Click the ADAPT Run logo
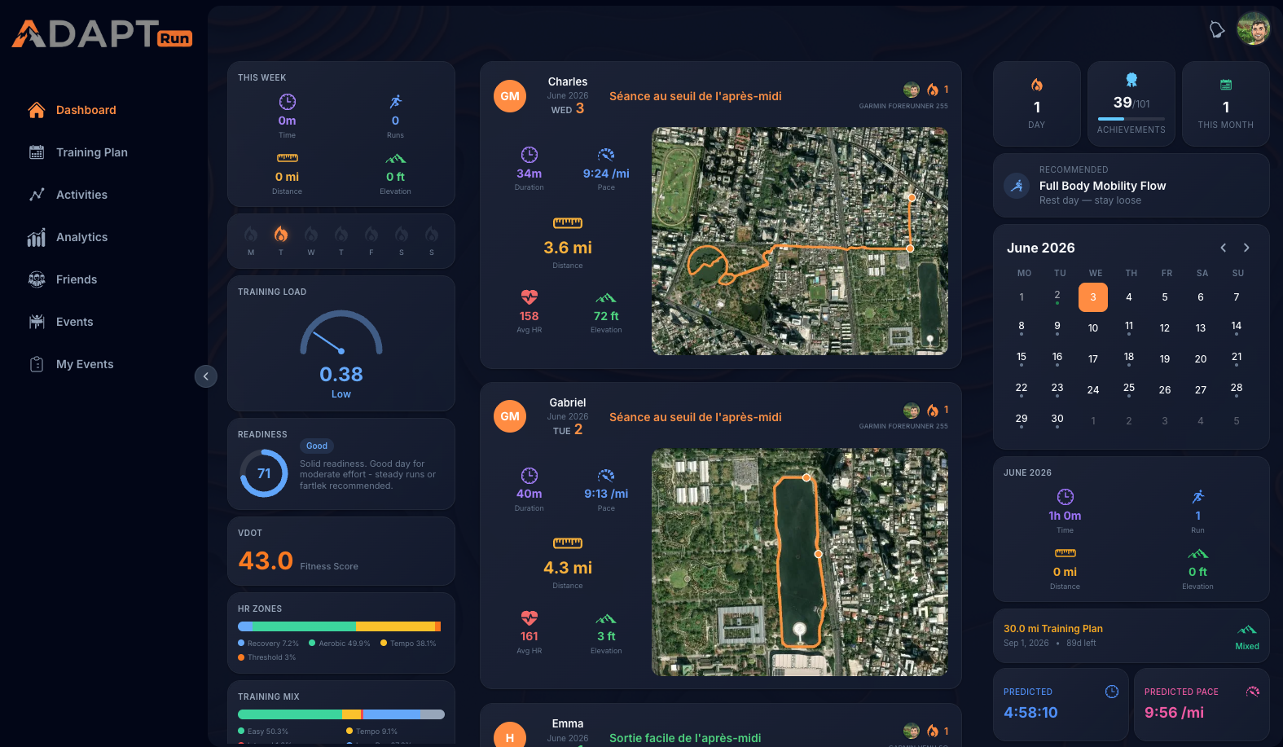 pos(102,34)
